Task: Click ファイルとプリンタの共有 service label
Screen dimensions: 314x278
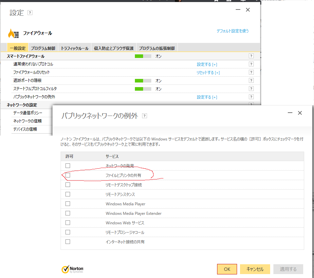Action: coord(123,176)
